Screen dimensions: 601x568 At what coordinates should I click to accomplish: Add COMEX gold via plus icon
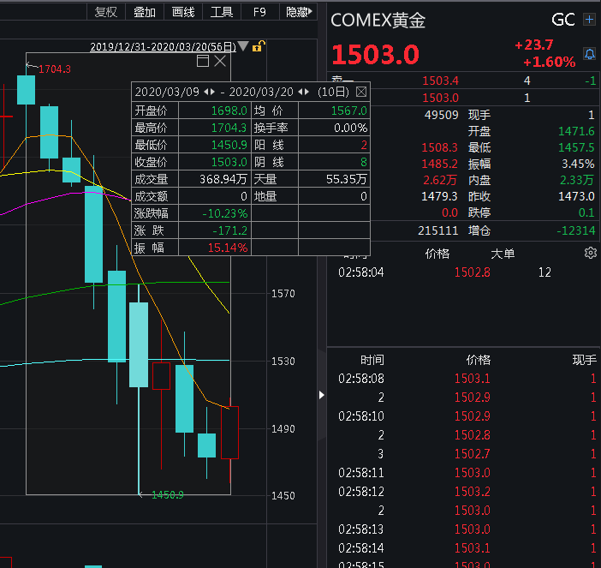click(589, 19)
